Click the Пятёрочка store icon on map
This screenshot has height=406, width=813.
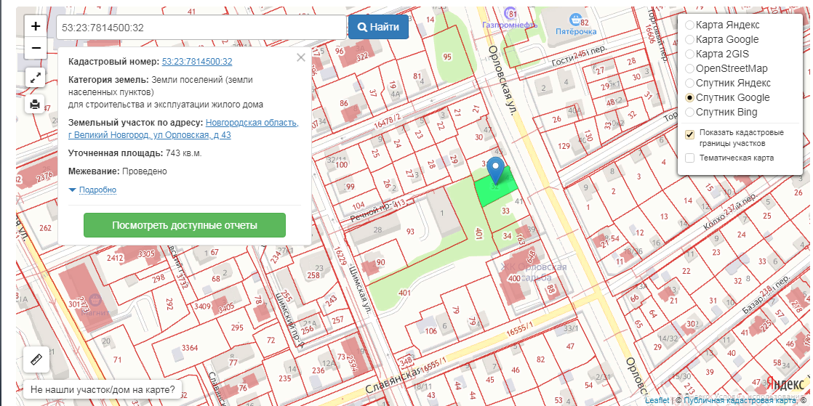click(x=576, y=20)
